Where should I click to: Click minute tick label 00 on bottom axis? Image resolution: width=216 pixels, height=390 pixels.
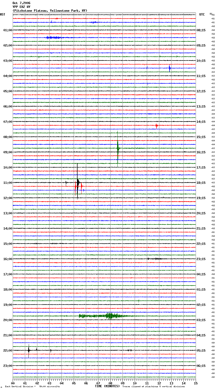[13, 383]
